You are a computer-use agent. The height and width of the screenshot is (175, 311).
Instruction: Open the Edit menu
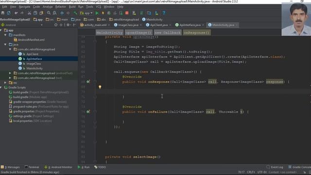(x=4, y=7)
